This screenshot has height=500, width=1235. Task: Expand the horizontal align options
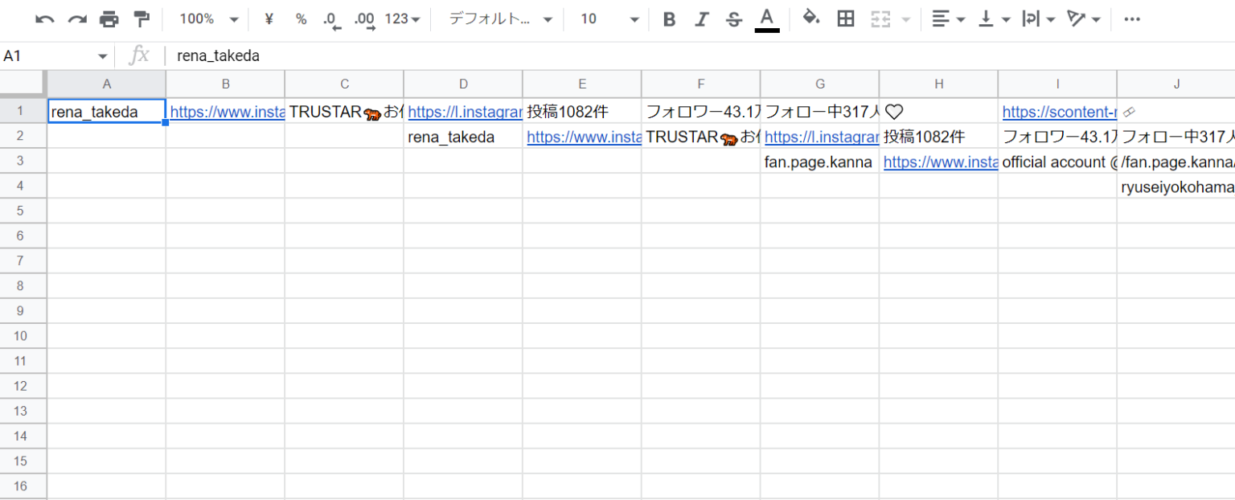[x=949, y=18]
